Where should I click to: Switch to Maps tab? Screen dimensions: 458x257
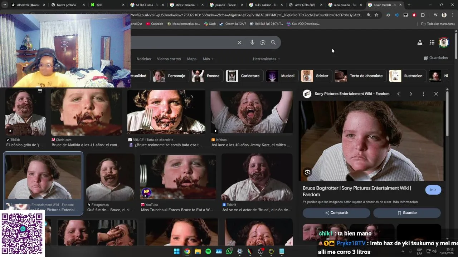(192, 59)
